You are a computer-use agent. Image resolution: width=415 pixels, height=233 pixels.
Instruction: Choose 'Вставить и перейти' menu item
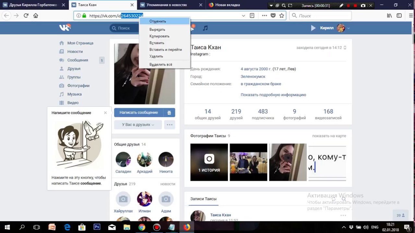[165, 50]
